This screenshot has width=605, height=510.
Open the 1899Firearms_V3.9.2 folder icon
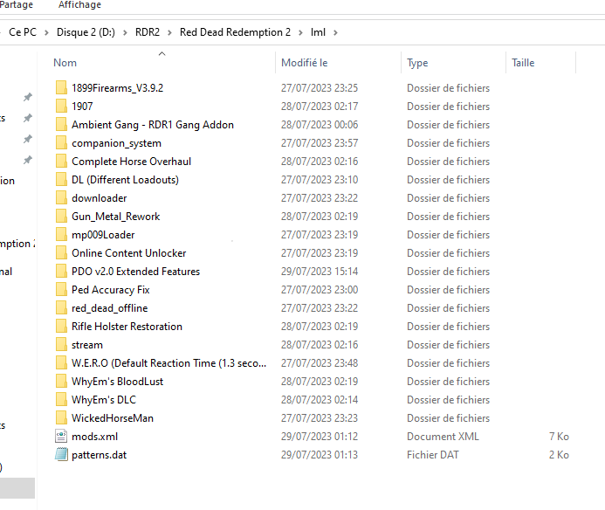click(x=61, y=87)
